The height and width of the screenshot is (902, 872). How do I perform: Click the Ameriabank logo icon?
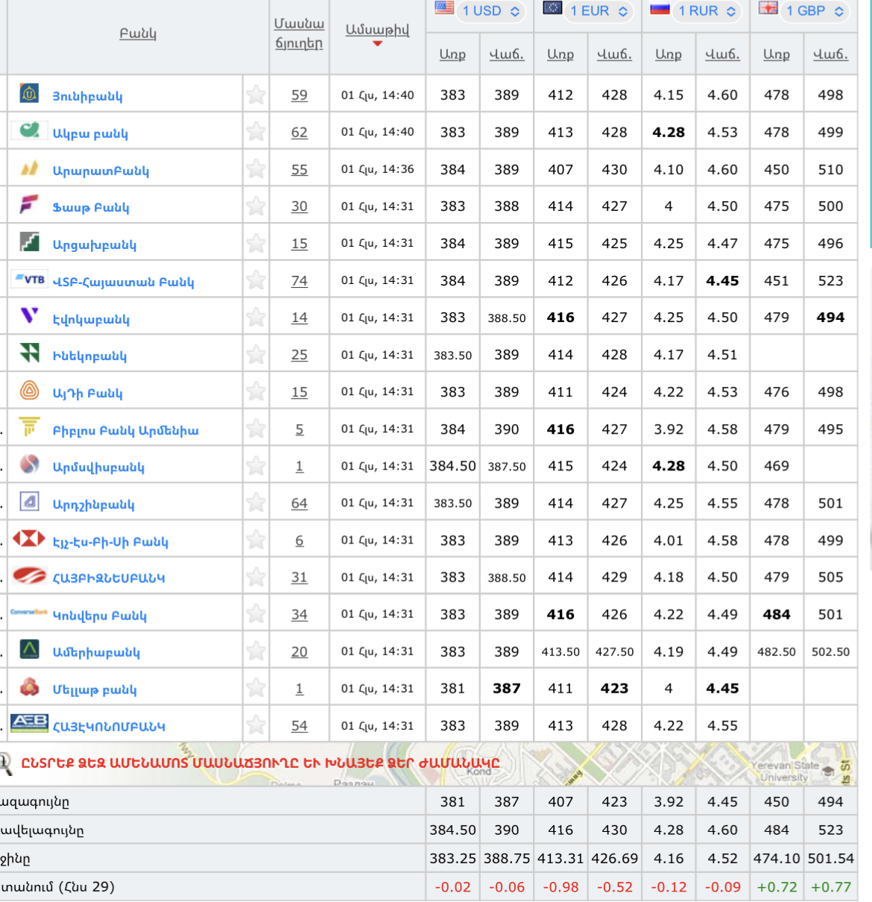(29, 649)
